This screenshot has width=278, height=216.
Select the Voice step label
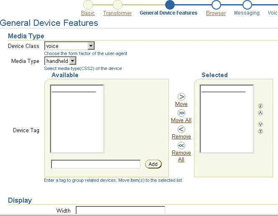(x=273, y=13)
